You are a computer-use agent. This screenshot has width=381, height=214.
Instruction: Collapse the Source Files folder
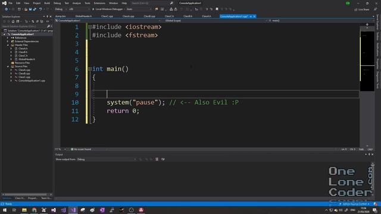coord(8,66)
